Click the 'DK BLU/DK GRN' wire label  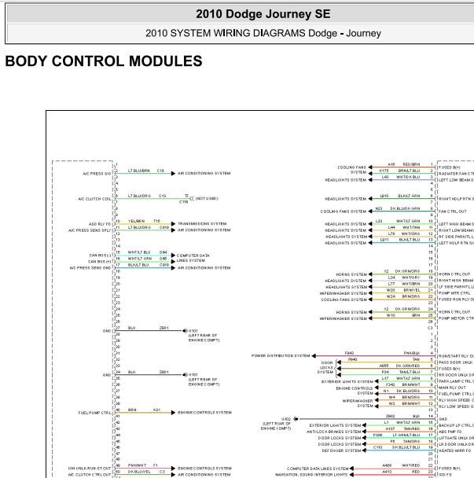[405, 208]
